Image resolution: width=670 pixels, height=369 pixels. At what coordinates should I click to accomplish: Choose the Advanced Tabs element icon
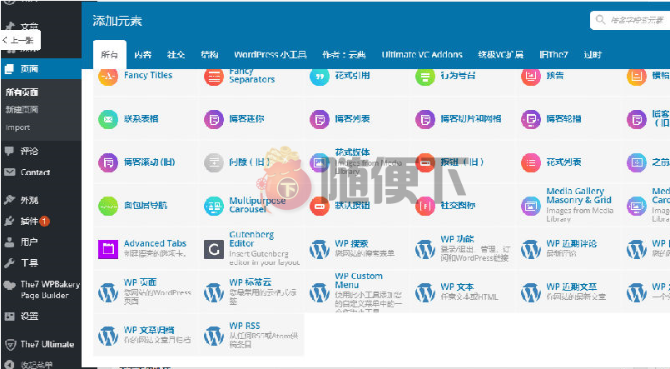(x=108, y=248)
